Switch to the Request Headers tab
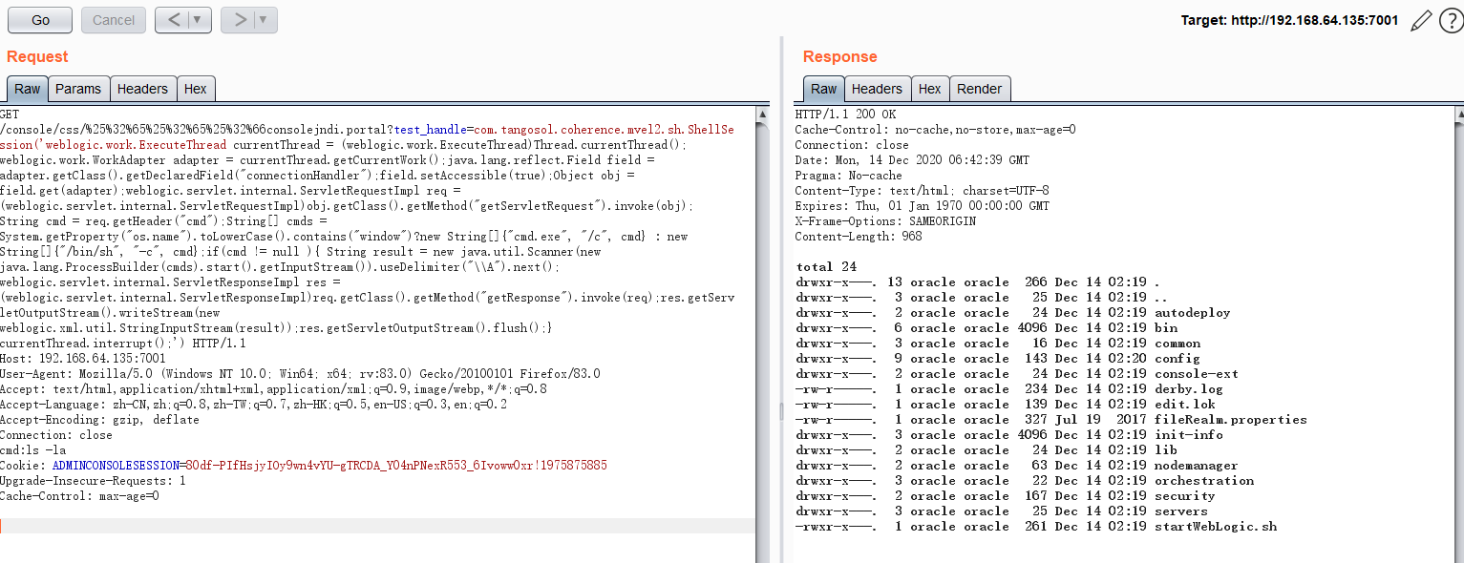Viewport: 1464px width, 563px height. coord(142,89)
